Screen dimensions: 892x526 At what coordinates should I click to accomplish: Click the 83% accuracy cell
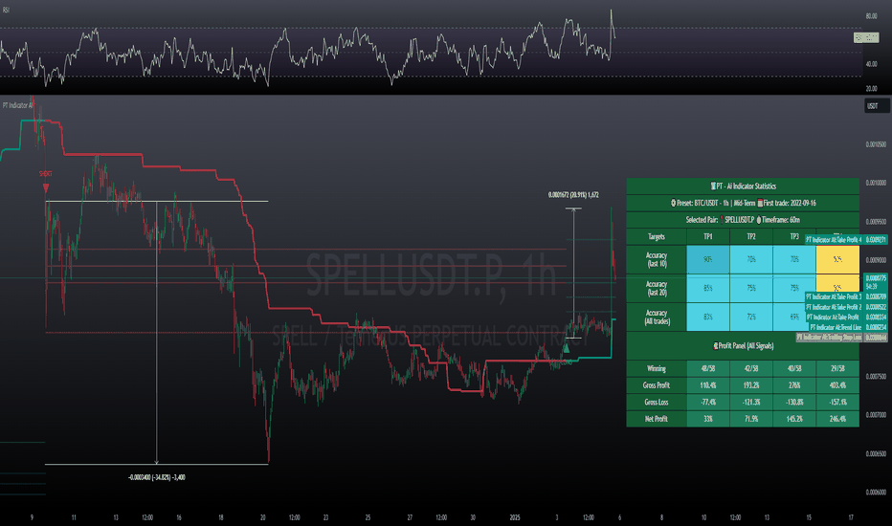click(708, 317)
